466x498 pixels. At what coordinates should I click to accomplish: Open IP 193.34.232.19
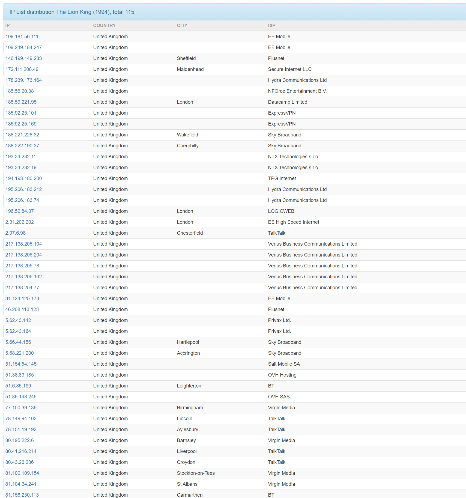coord(21,168)
